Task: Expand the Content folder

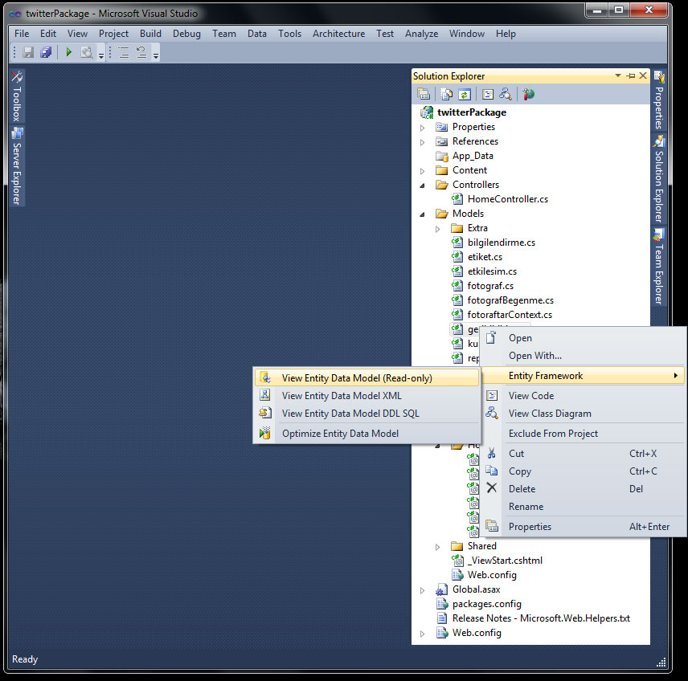Action: pos(423,170)
